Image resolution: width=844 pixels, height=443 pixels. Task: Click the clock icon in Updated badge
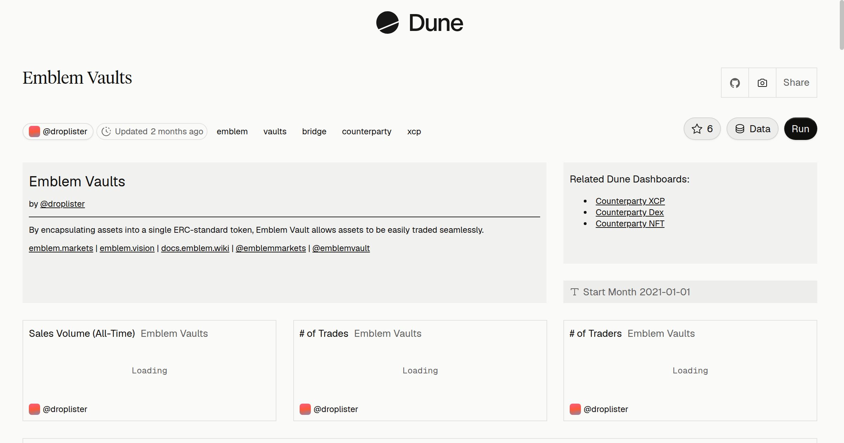click(x=106, y=131)
